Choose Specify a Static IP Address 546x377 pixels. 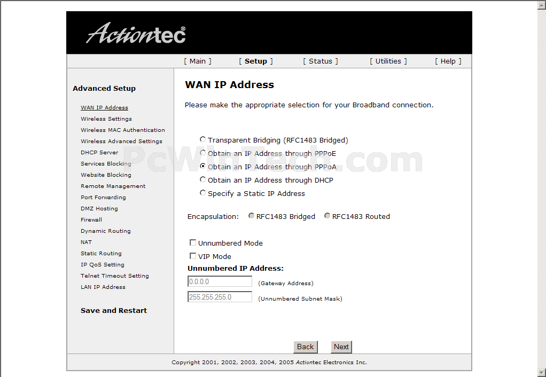click(x=202, y=192)
